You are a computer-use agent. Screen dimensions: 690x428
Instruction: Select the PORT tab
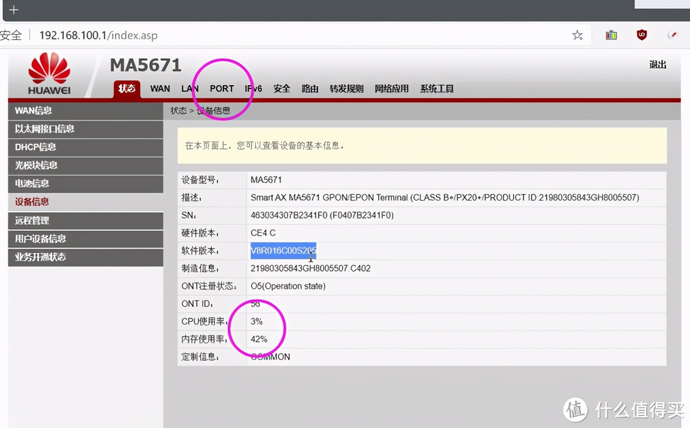click(222, 89)
